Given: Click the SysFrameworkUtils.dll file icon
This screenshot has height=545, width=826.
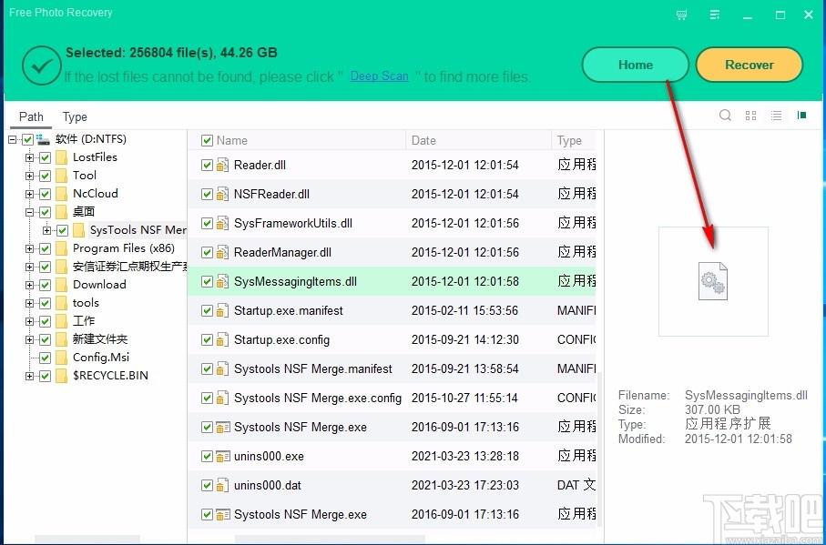Looking at the screenshot, I should [222, 224].
